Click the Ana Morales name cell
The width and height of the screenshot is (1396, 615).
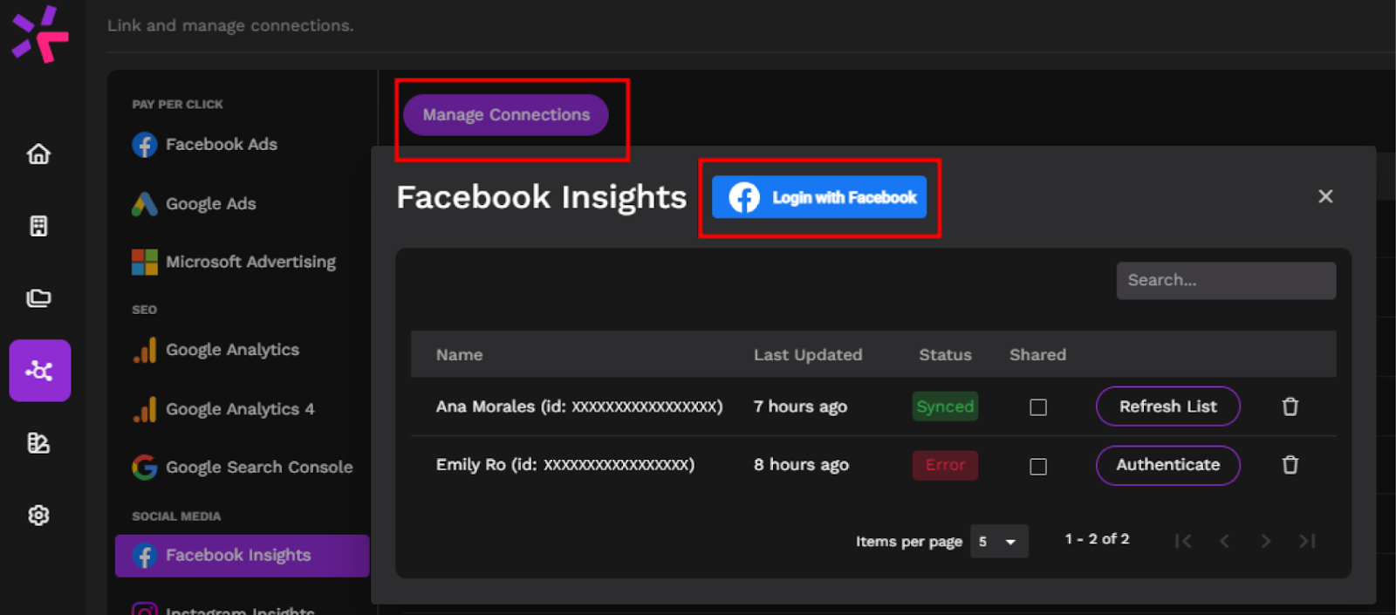pyautogui.click(x=579, y=407)
